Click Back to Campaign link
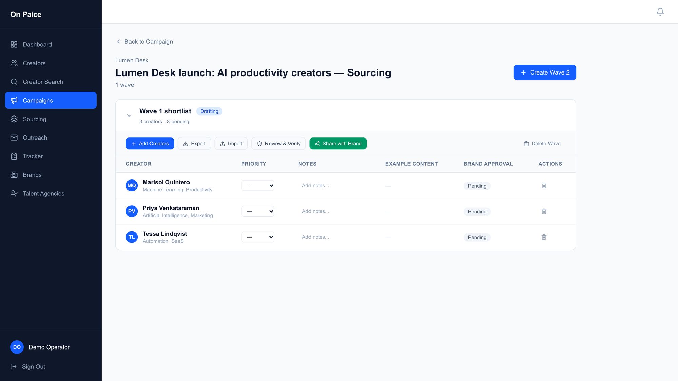 (145, 42)
